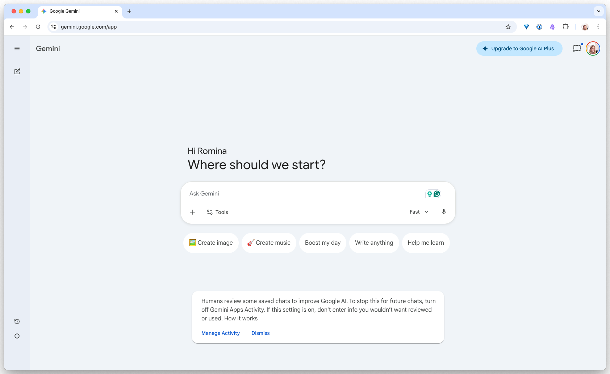The image size is (610, 374).
Task: Go back with the browser back arrow
Action: [12, 27]
